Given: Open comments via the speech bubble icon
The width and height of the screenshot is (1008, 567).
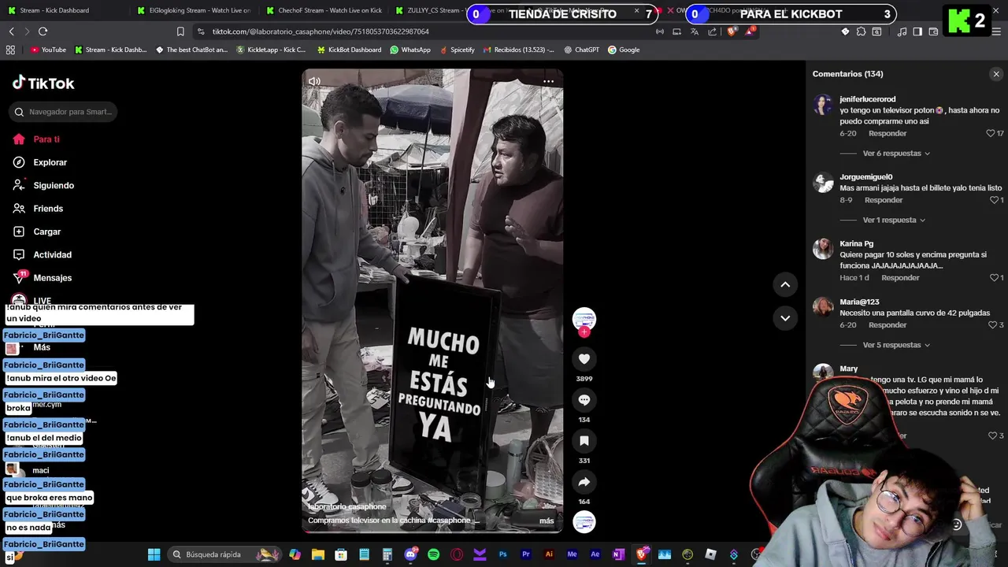Looking at the screenshot, I should point(584,400).
